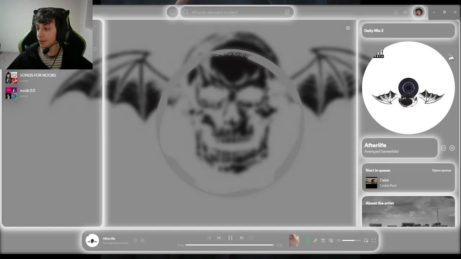Mute the volume speaker icon
This screenshot has height=259, width=461.
(338, 241)
